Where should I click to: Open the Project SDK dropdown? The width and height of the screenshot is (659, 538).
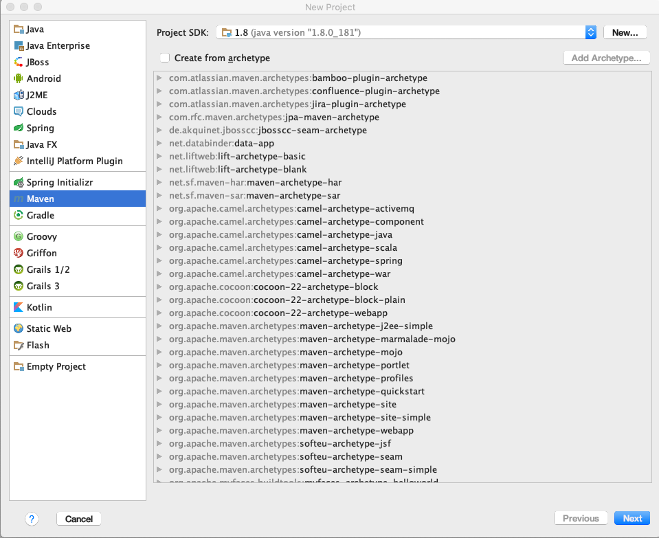tap(590, 32)
